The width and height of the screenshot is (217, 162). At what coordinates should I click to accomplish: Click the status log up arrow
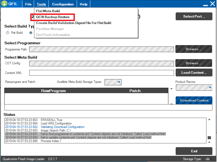(x=209, y=119)
